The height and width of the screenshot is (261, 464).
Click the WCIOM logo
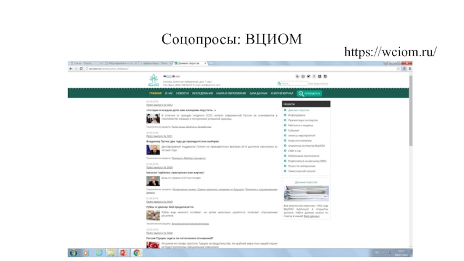154,80
